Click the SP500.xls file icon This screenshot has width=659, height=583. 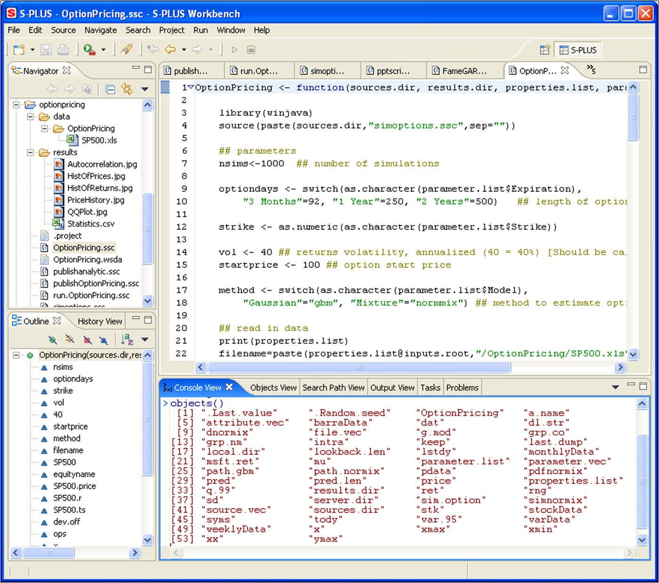tap(72, 140)
